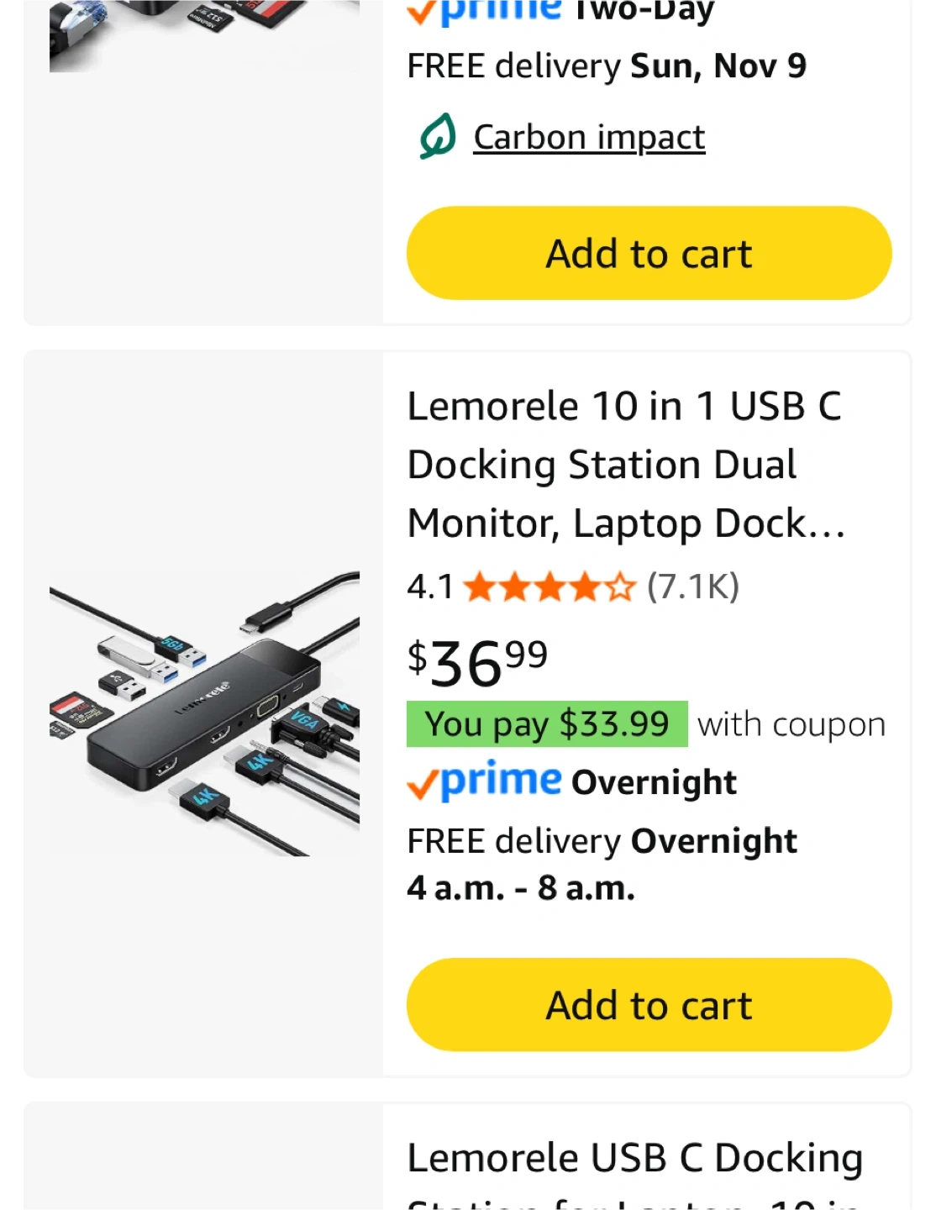Open the Lemorele 10 in 1 product title
936x1210 pixels.
pyautogui.click(x=626, y=465)
